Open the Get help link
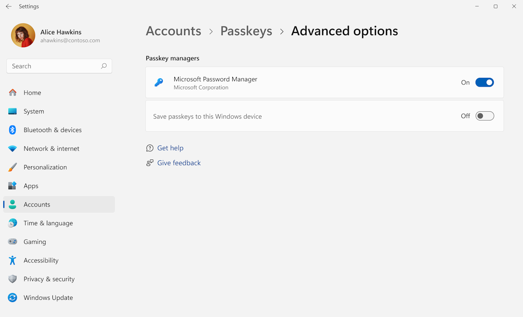 [171, 147]
